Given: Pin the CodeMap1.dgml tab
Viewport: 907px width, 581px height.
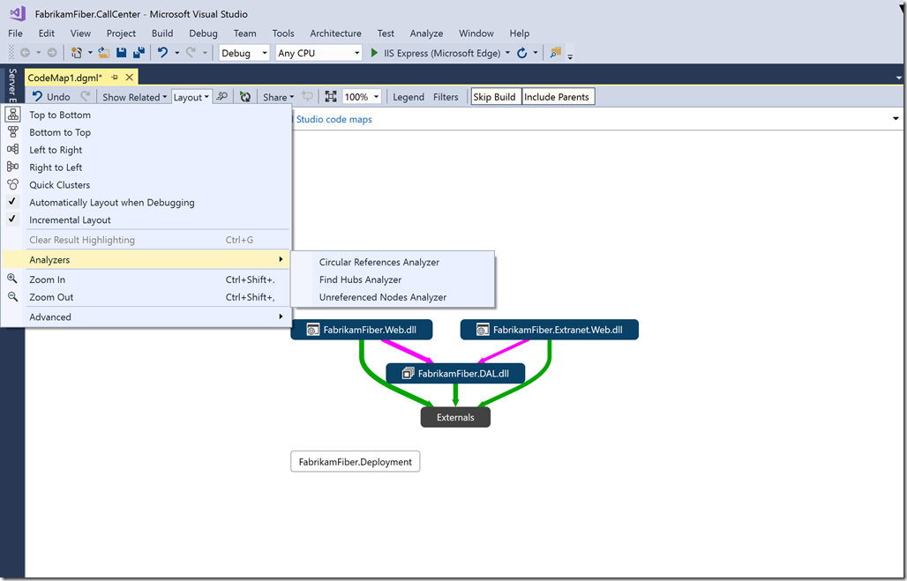Looking at the screenshot, I should pos(115,77).
